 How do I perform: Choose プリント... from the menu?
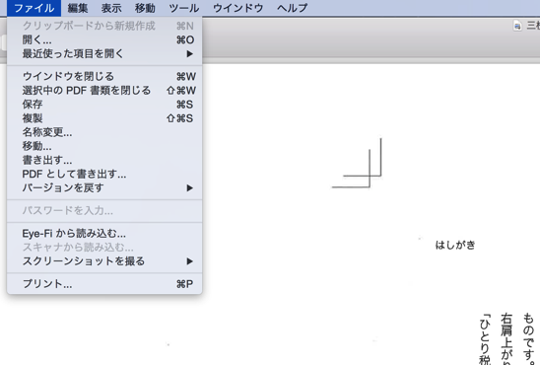coord(104,284)
